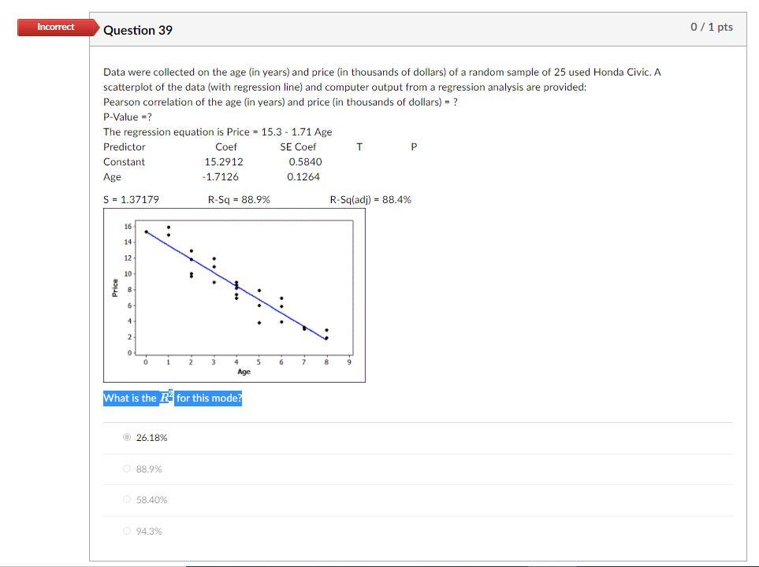
Task: Click the Question 39 header
Action: tap(138, 30)
